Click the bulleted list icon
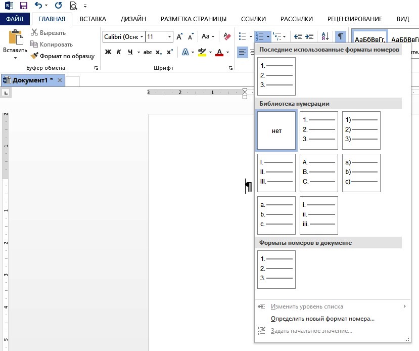 coord(243,36)
